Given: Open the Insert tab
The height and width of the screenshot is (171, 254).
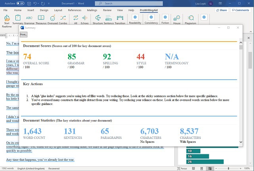Looking at the screenshot, I should click(31, 10).
